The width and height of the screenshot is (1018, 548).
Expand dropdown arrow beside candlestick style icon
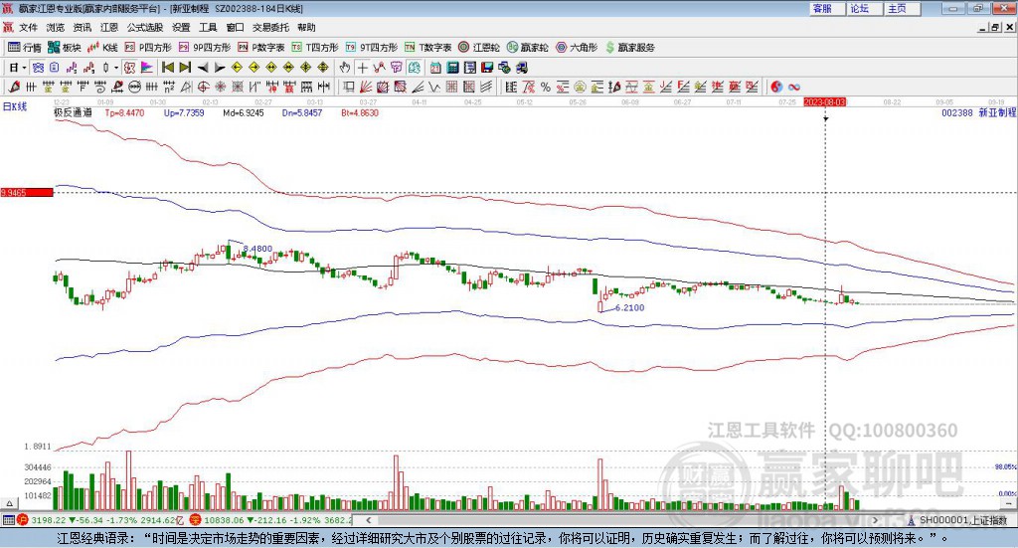click(x=116, y=68)
